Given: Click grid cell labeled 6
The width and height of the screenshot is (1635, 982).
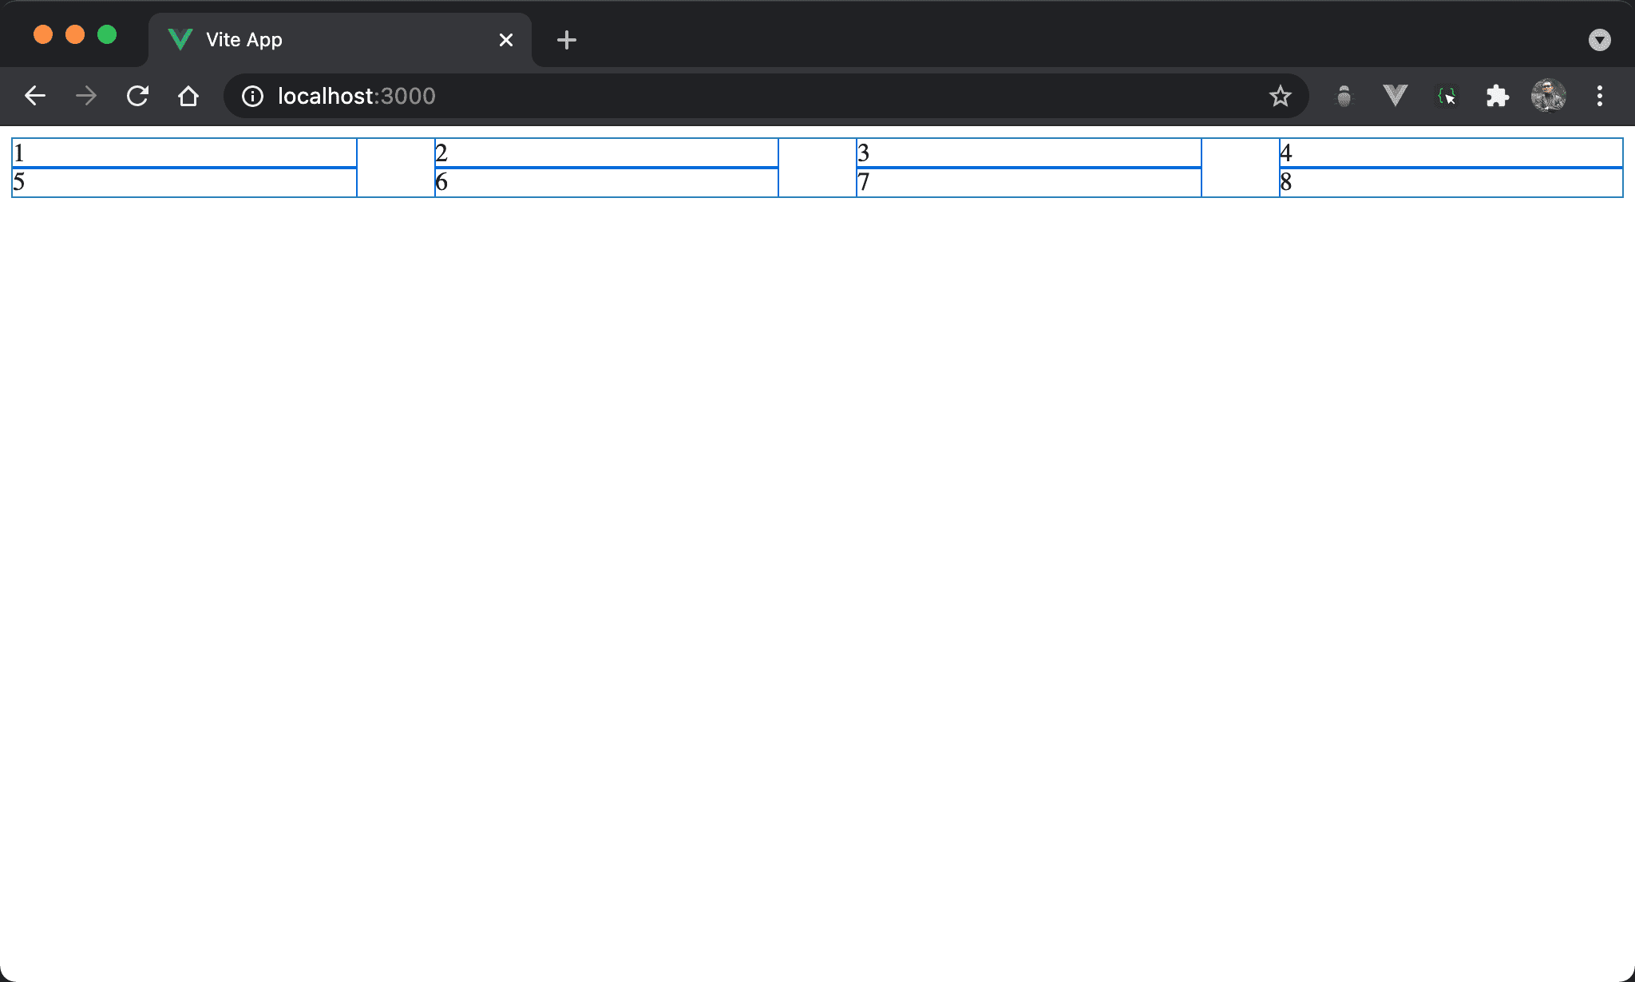Looking at the screenshot, I should point(607,183).
